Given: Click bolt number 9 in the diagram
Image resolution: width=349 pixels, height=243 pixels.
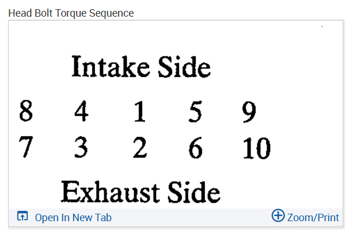Looking at the screenshot, I should click(249, 111).
